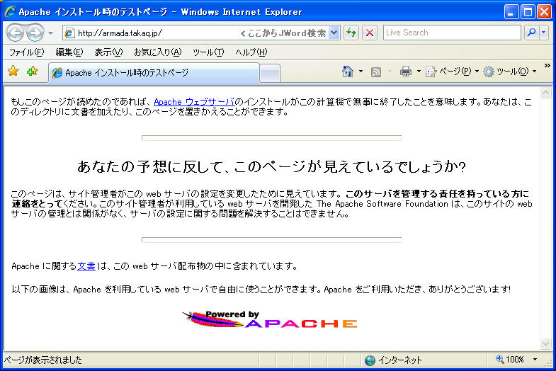Click the Back navigation arrow button

tap(16, 33)
